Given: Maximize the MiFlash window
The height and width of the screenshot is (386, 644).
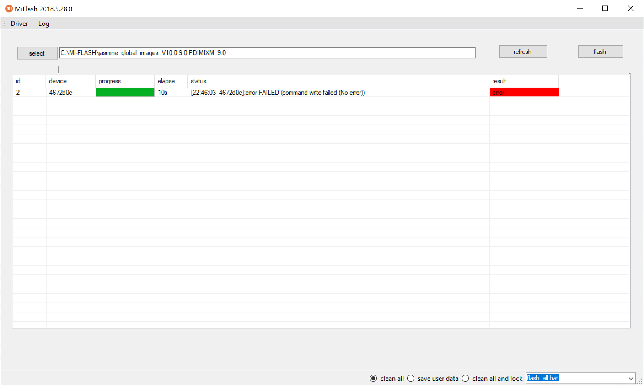Looking at the screenshot, I should coord(605,9).
